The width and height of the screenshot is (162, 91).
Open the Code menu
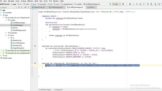(17, 1)
